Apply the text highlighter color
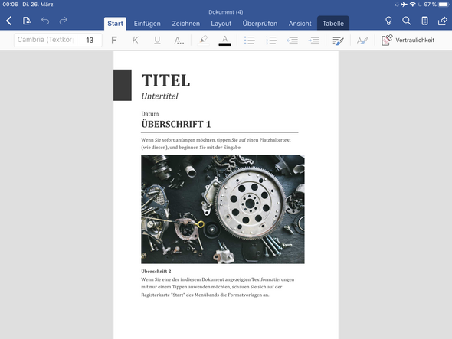The image size is (452, 339). click(204, 40)
